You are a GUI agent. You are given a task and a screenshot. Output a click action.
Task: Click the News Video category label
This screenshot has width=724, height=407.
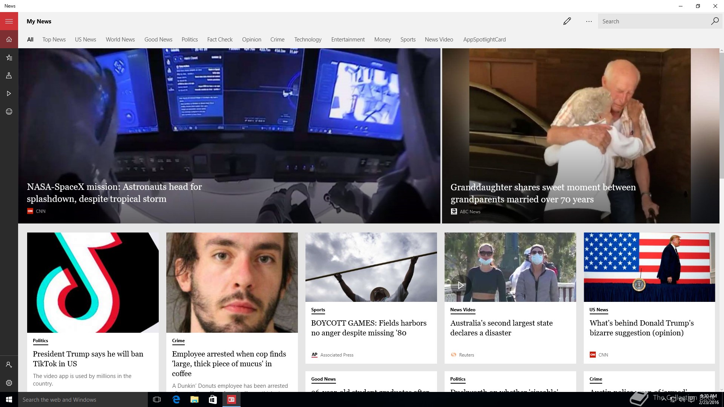[463, 310]
